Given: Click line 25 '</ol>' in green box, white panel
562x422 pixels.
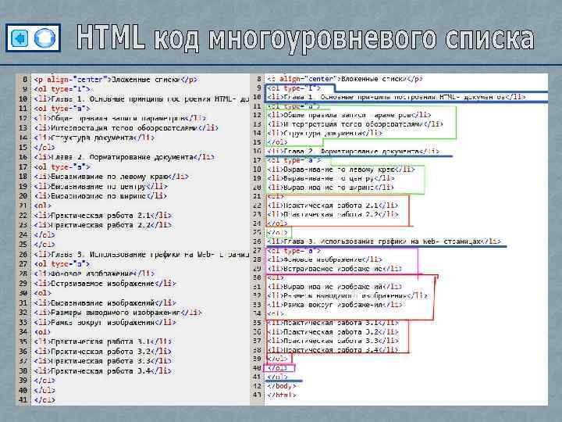Looking at the screenshot, I should pos(277,233).
